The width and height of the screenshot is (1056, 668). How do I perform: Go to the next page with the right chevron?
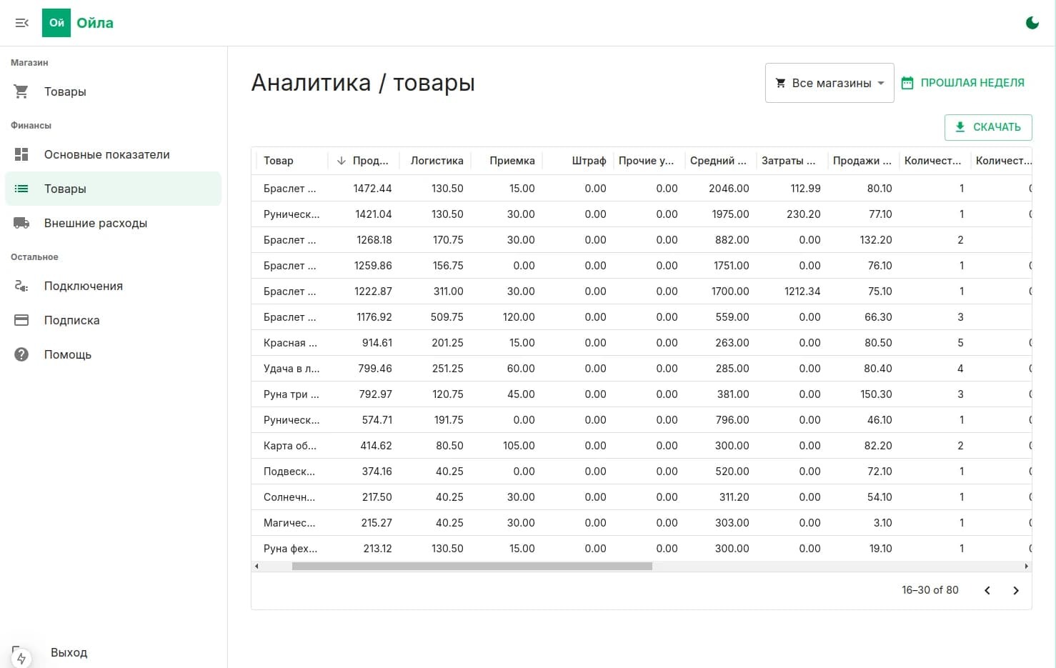coord(1016,590)
